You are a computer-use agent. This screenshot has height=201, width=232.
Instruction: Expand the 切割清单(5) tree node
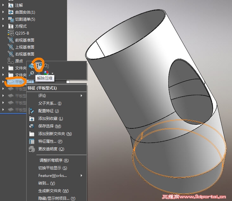click(3, 19)
